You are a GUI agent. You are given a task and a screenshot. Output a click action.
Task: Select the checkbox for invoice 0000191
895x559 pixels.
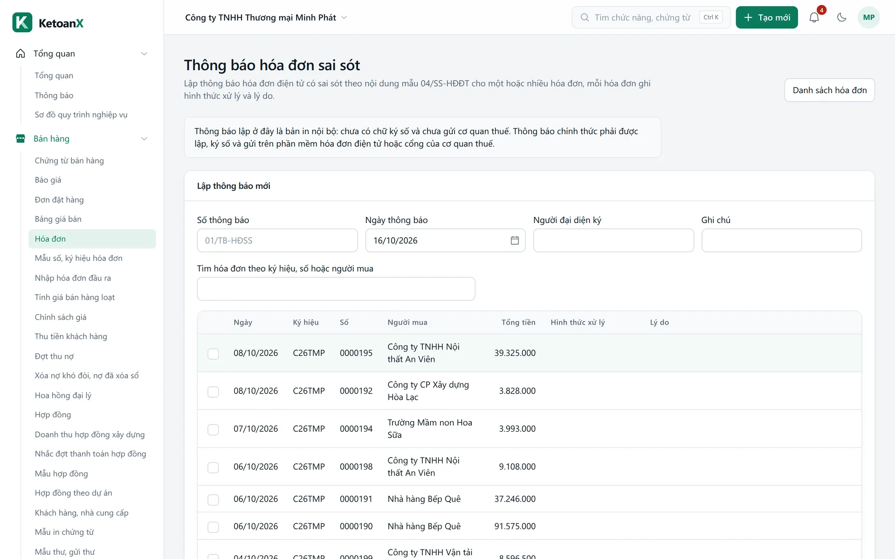coord(213,499)
